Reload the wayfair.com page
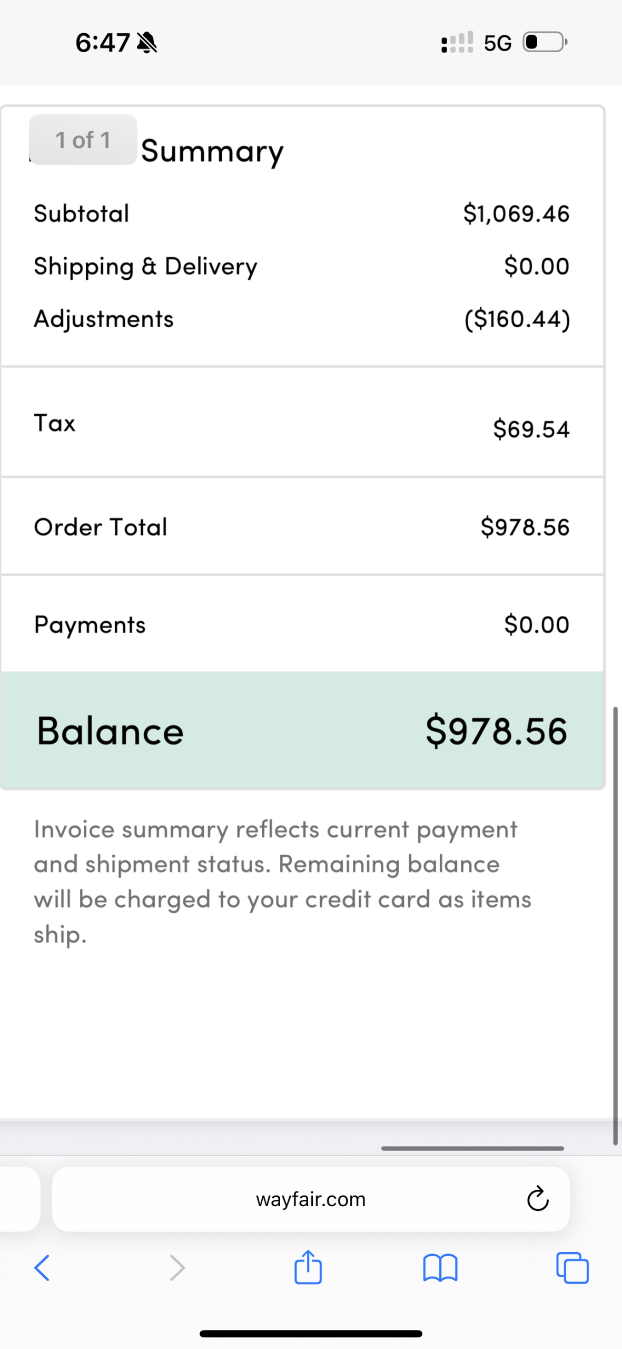The width and height of the screenshot is (622, 1349). (537, 1199)
